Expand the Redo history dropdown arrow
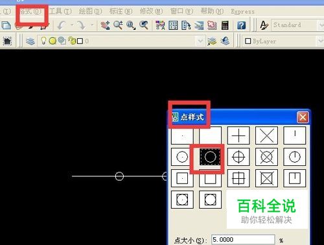Screen dimensions: 324x245 92,25
